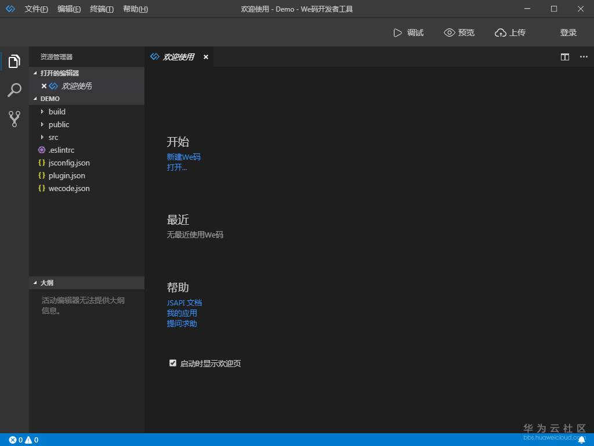Open the Source Control branch icon
The height and width of the screenshot is (446, 594).
coord(14,118)
